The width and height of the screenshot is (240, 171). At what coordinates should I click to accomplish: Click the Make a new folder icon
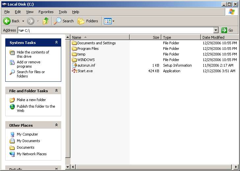pyautogui.click(x=12, y=100)
